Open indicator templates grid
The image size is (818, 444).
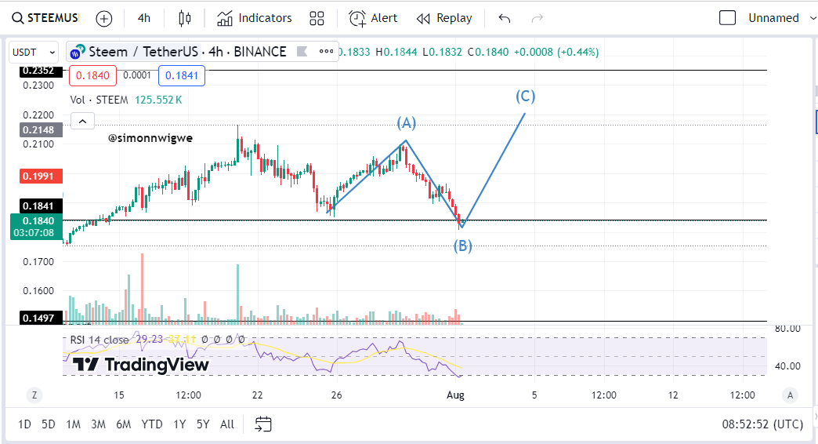(317, 18)
